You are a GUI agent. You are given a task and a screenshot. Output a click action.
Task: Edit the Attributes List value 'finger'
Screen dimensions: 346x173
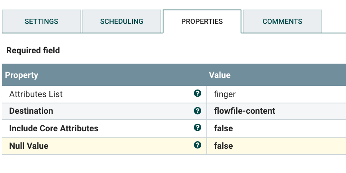point(225,94)
